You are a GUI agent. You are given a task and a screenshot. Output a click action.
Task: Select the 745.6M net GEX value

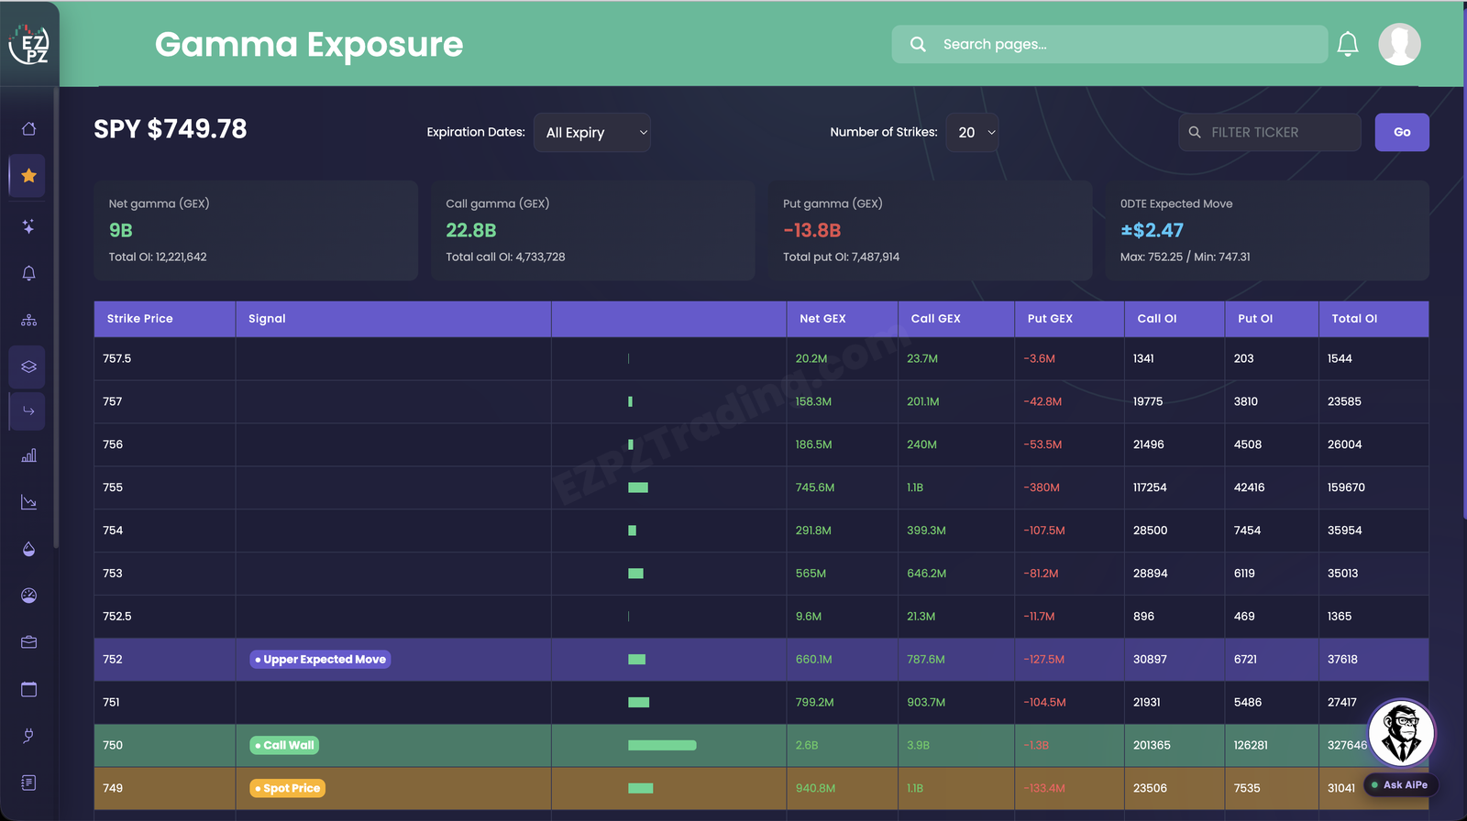(x=815, y=487)
